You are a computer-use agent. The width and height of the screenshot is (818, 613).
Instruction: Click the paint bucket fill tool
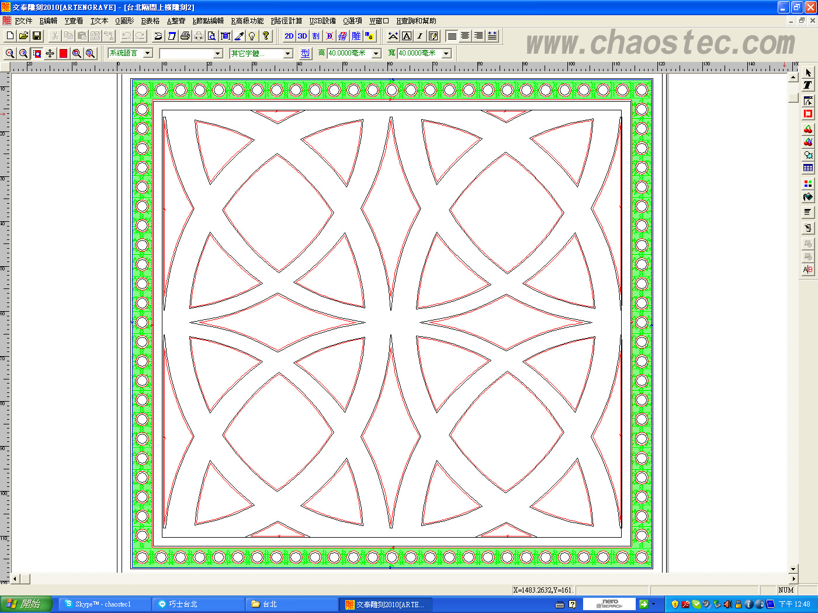coord(808,197)
